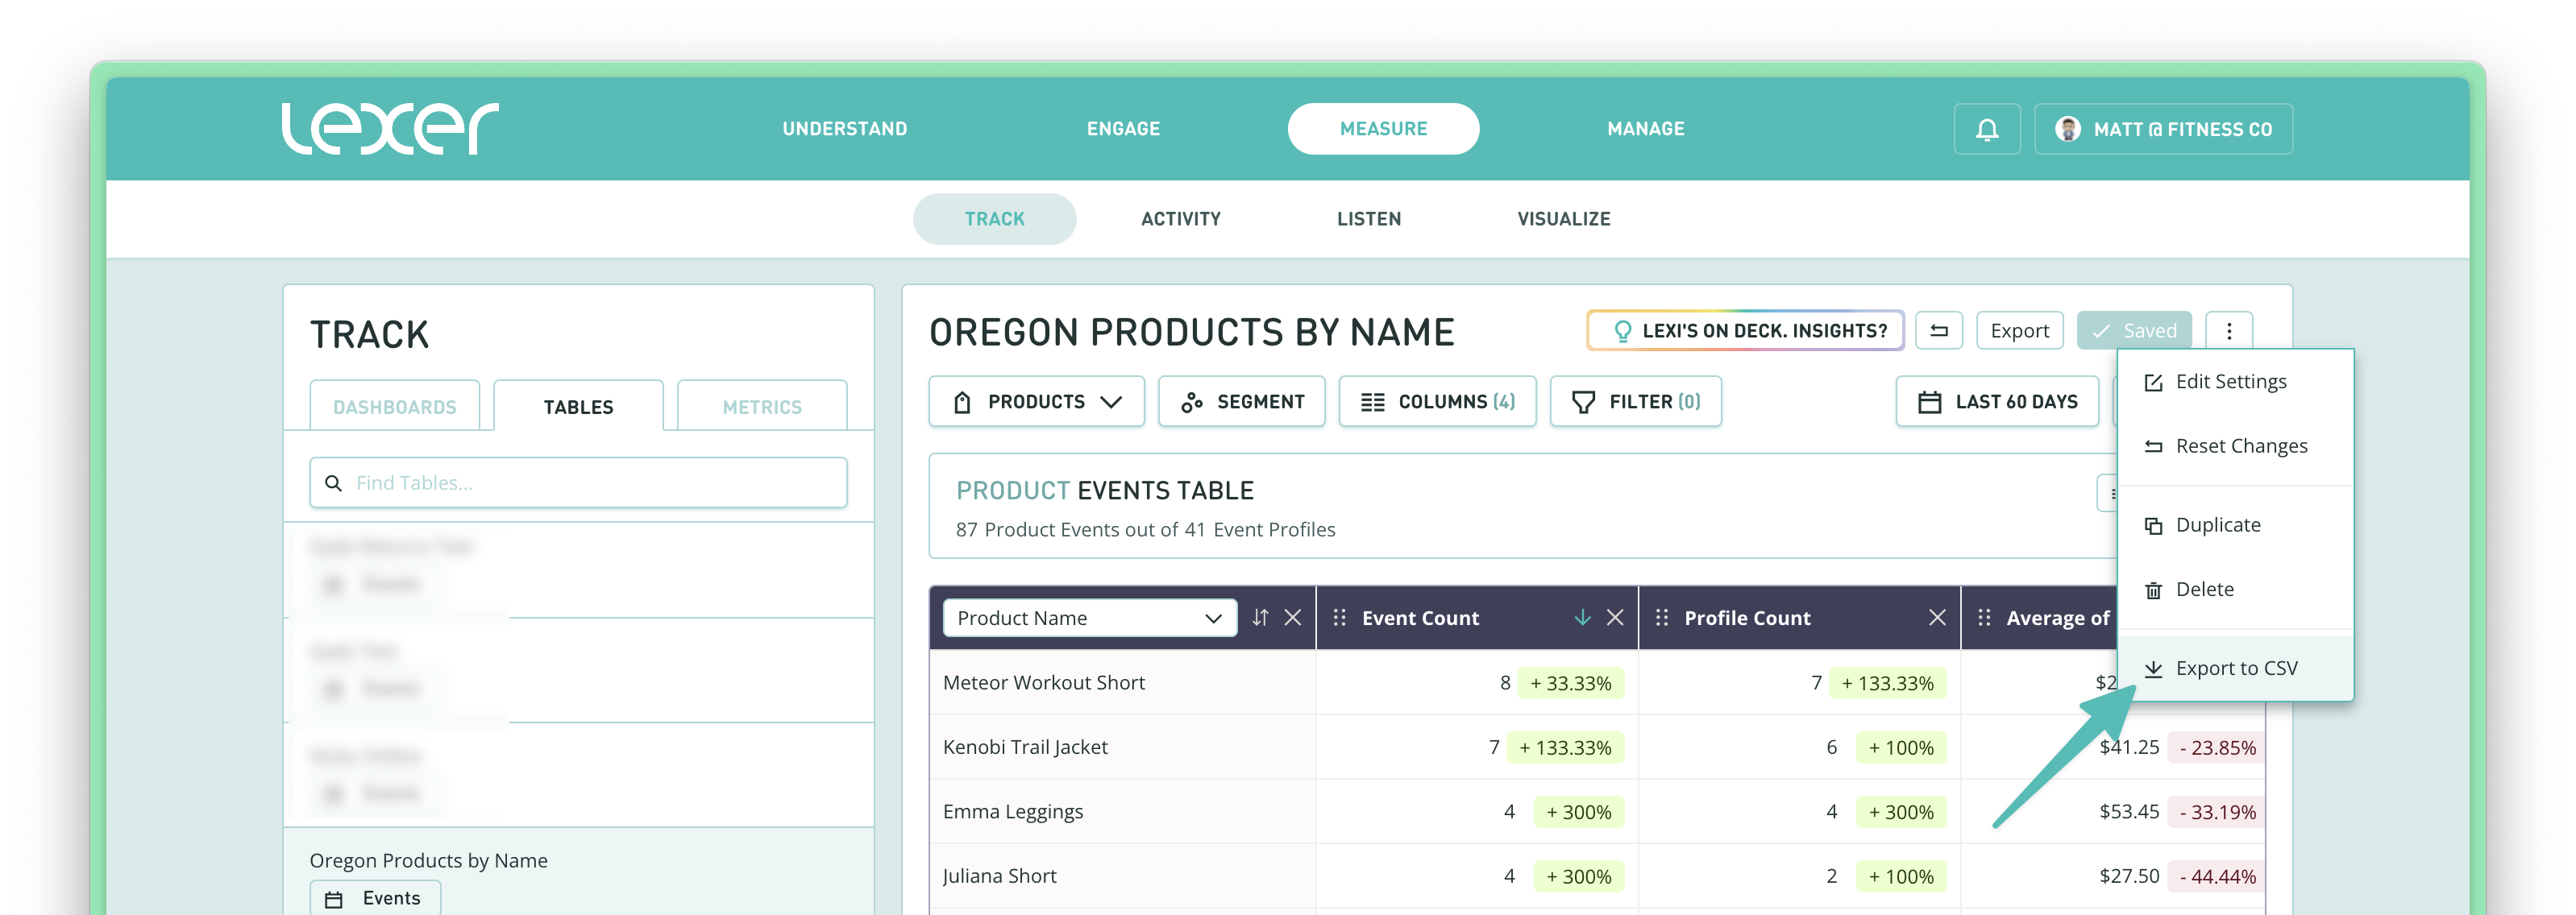Click the user avatar for Matt
Screen dimensions: 2576x915
pyautogui.click(x=2067, y=129)
